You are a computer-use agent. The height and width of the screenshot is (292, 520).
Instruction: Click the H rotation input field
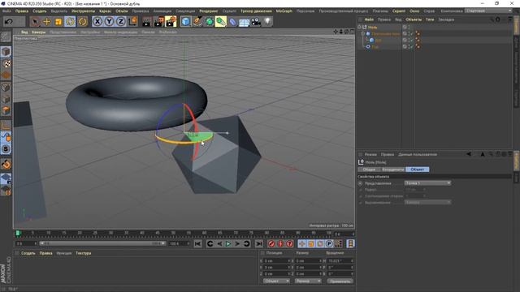[340, 261]
